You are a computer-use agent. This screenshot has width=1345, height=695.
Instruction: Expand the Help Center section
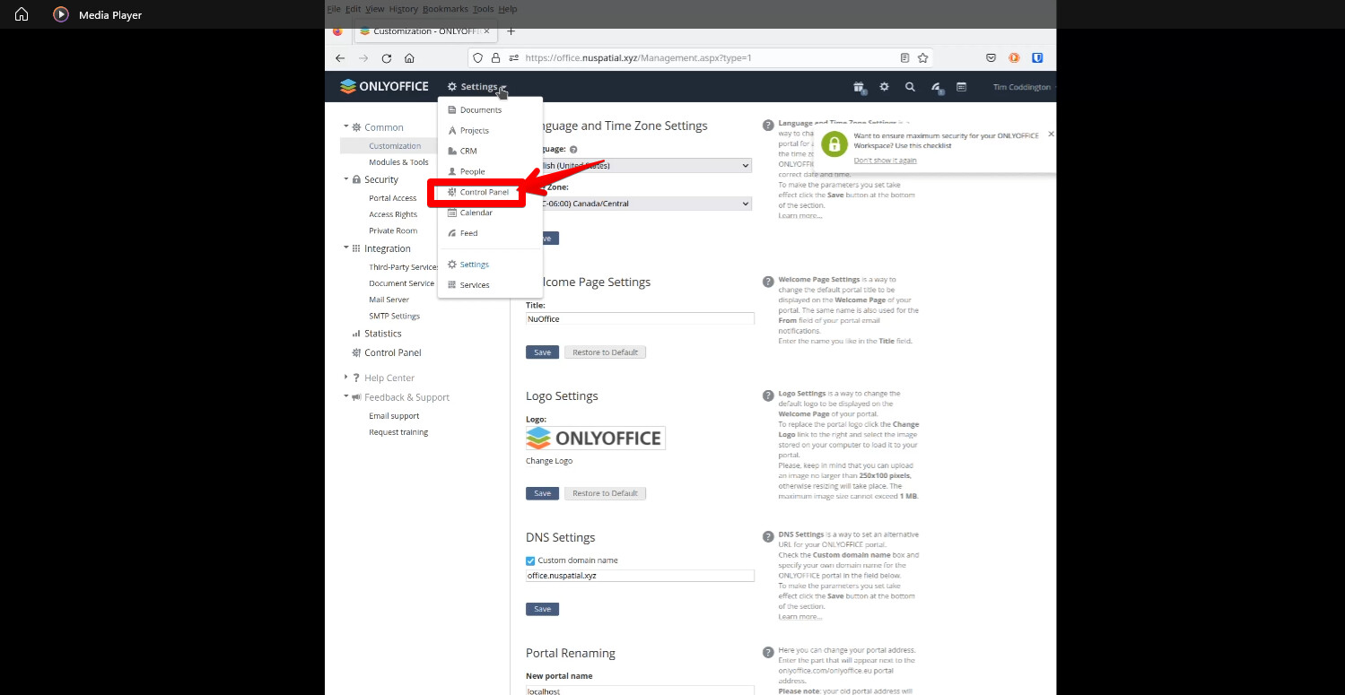coord(345,377)
